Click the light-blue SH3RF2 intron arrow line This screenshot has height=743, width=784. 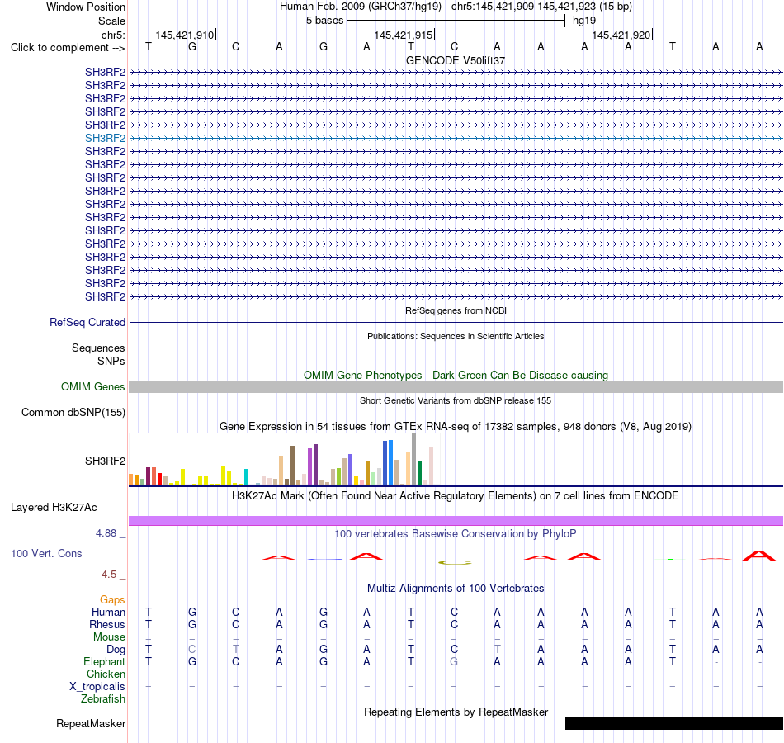(x=456, y=138)
